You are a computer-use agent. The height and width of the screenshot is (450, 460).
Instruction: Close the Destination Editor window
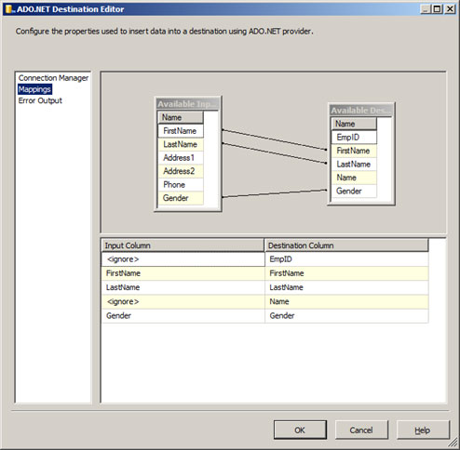pos(450,9)
